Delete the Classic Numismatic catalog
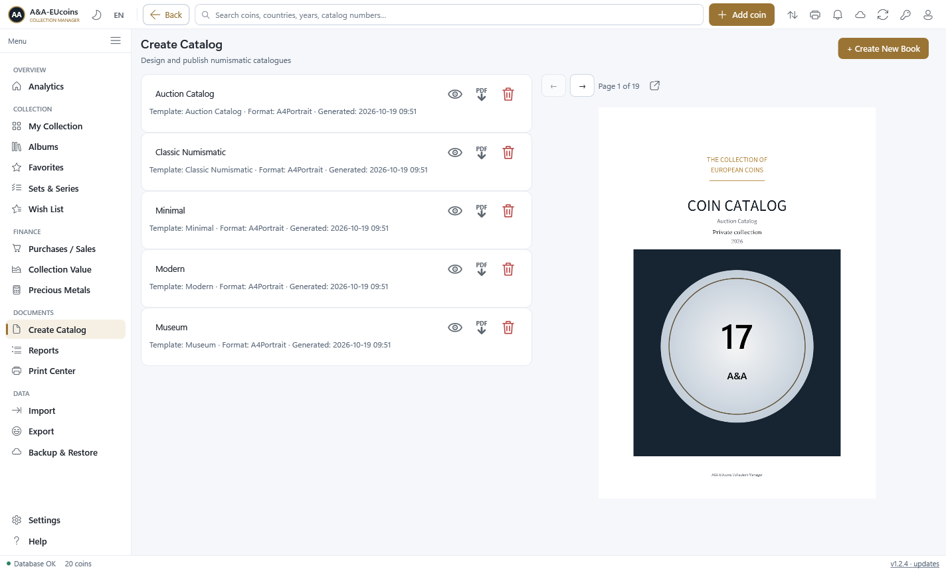 click(508, 153)
